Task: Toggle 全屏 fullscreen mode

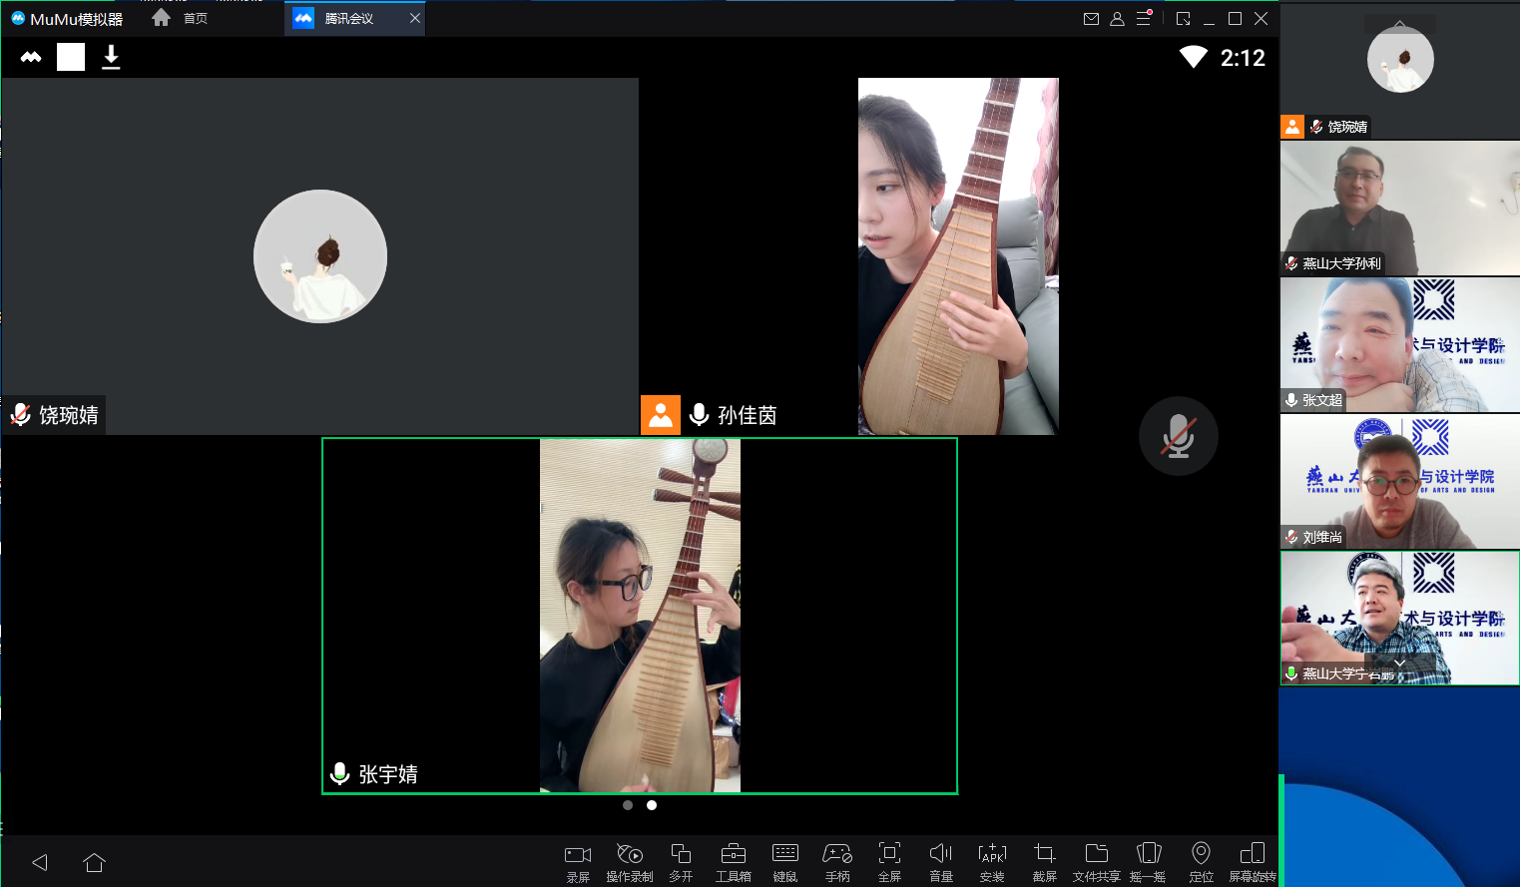Action: (889, 855)
